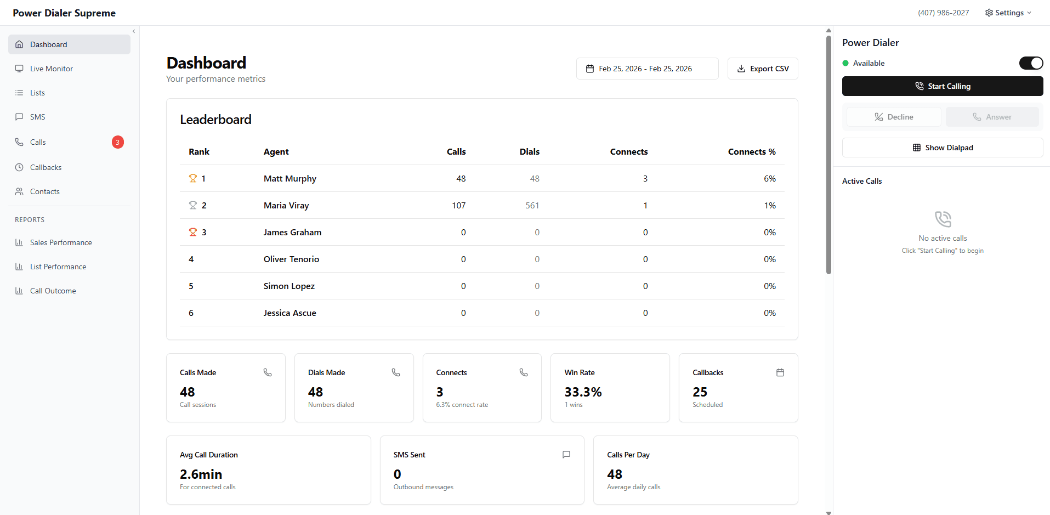Open Live Monitor from sidebar
The height and width of the screenshot is (515, 1050).
coord(51,69)
